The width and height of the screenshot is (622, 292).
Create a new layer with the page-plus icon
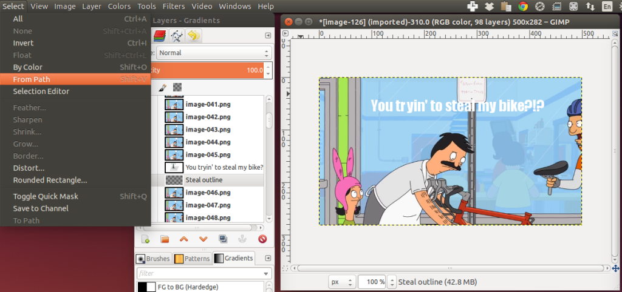pyautogui.click(x=146, y=239)
